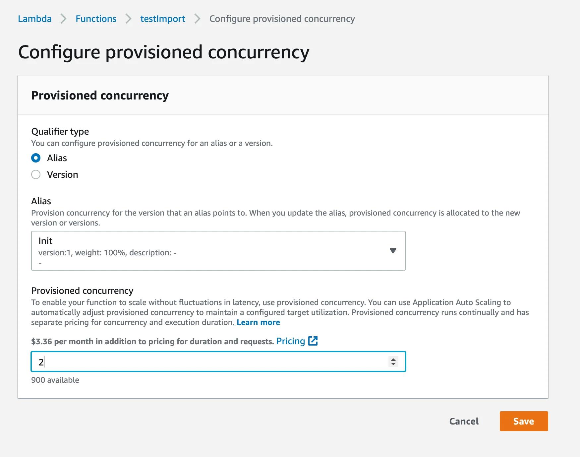This screenshot has height=457, width=580.
Task: Choose the Version qualifier type radio button
Action: click(x=36, y=174)
